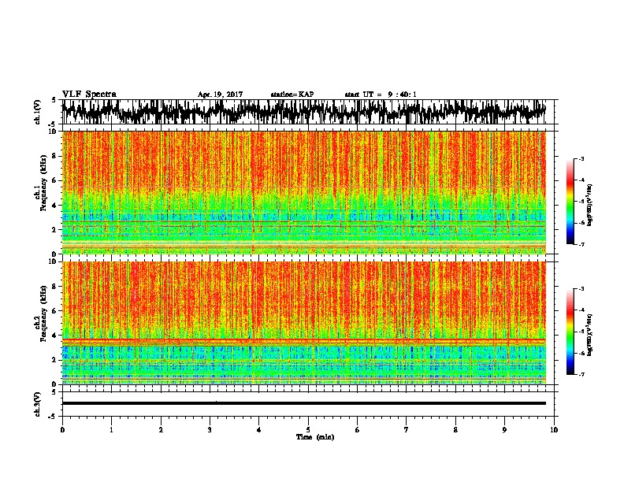Click inside the ch.2 spectrogram panel
Image resolution: width=624 pixels, height=482 pixels.
click(303, 323)
